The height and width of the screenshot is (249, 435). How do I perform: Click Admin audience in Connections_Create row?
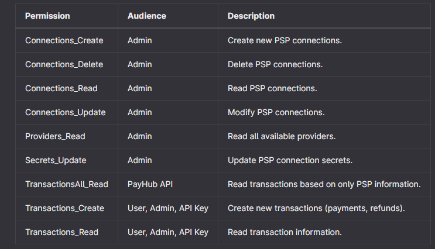click(x=139, y=40)
